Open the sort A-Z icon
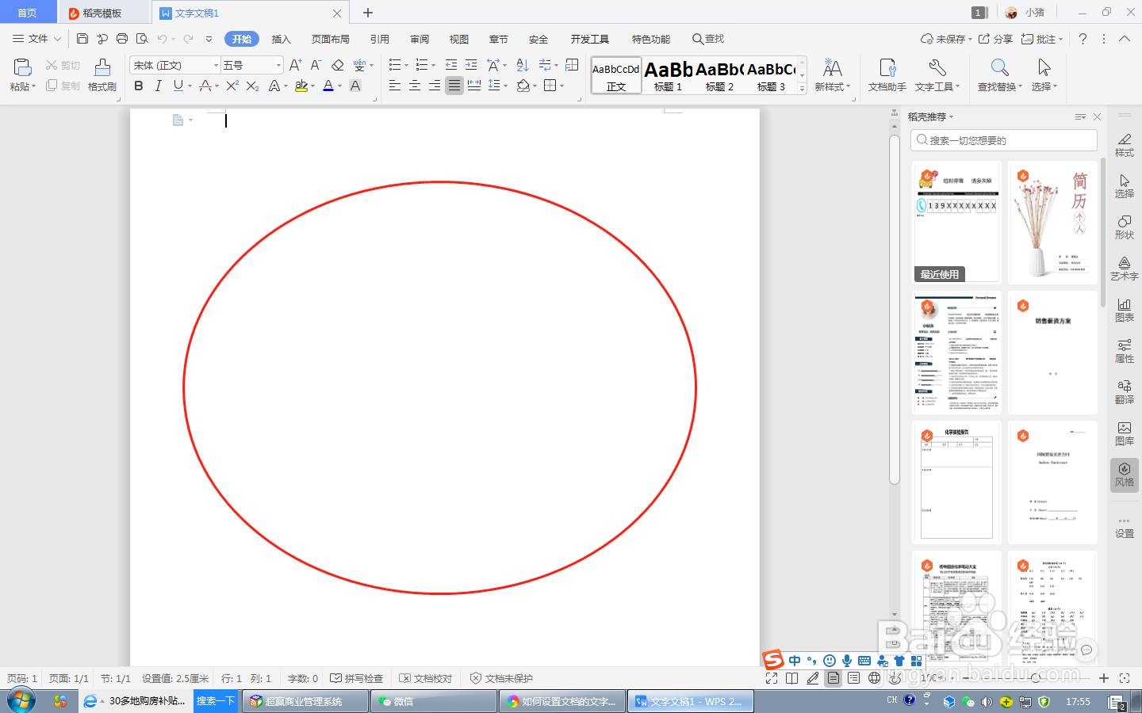Viewport: 1142px width, 713px height. coord(523,65)
